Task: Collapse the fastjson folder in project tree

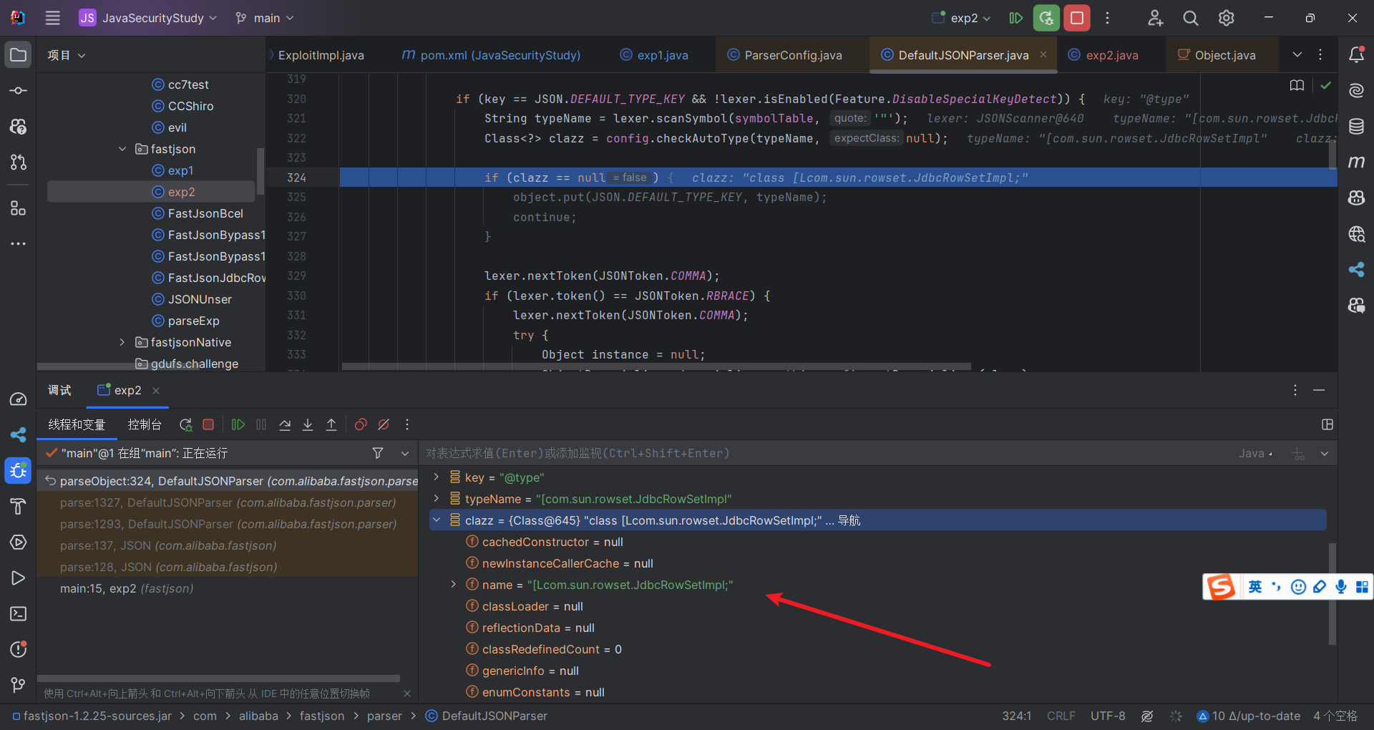Action: pos(122,149)
